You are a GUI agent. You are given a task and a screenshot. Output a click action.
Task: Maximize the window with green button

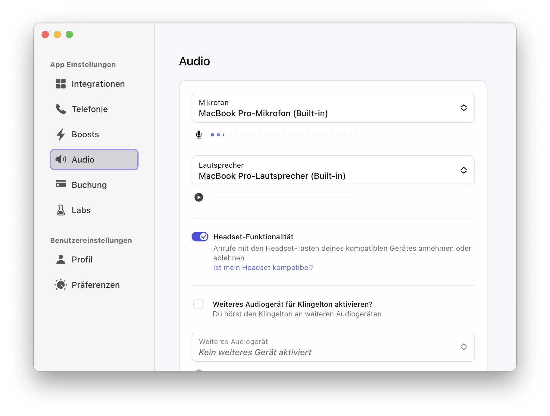tap(69, 34)
